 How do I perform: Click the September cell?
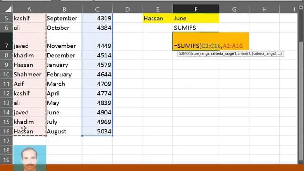pos(64,18)
